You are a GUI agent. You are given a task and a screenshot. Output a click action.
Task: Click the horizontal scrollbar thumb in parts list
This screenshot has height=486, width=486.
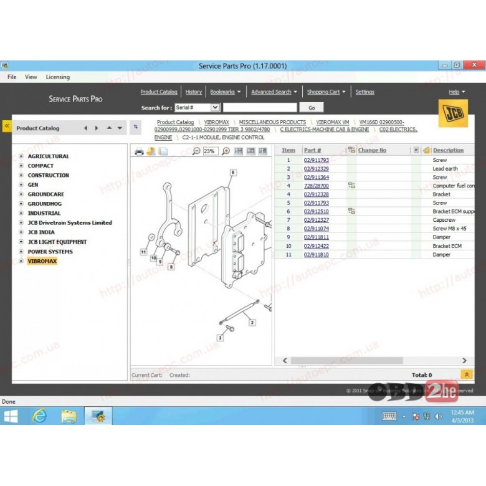click(x=347, y=361)
